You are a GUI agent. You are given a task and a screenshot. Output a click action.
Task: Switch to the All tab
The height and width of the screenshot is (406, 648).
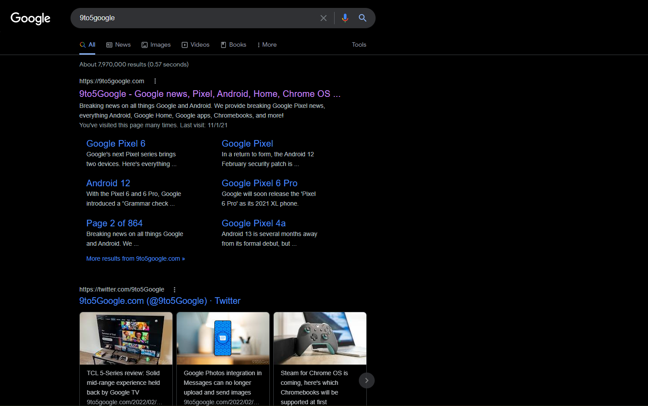click(87, 45)
